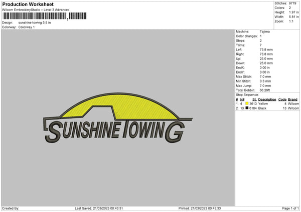
Task: Click the Brand column header
Action: click(293, 99)
